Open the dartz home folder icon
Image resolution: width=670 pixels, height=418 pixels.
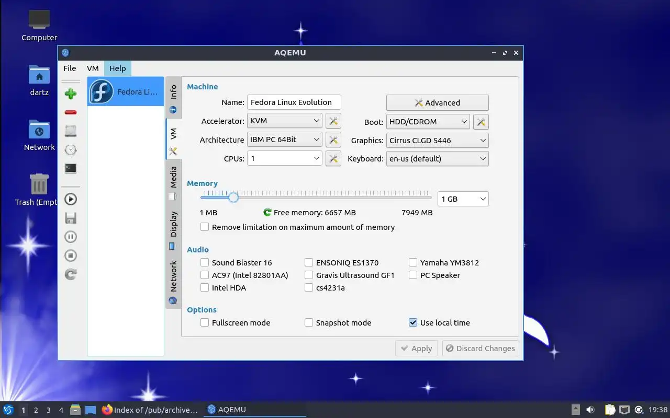click(x=39, y=81)
